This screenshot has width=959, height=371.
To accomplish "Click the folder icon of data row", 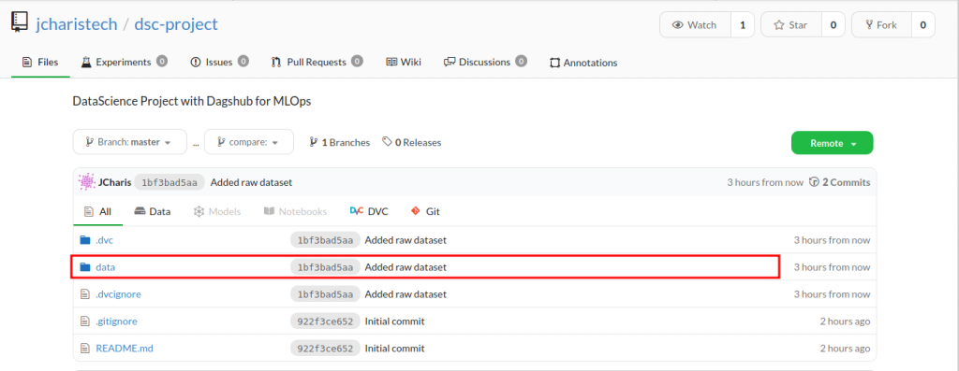I will [85, 266].
